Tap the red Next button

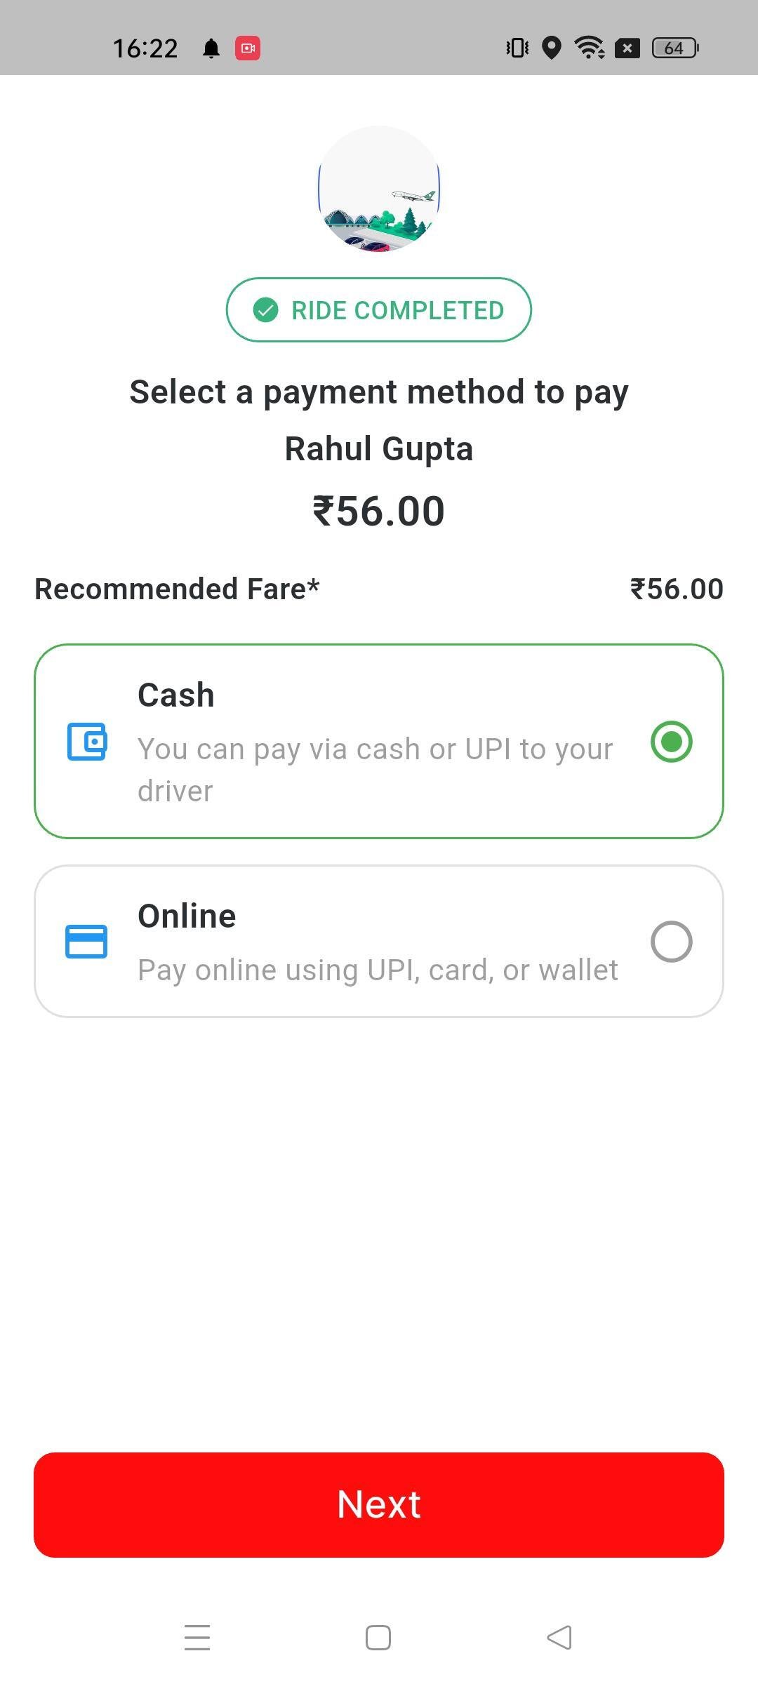coord(379,1504)
